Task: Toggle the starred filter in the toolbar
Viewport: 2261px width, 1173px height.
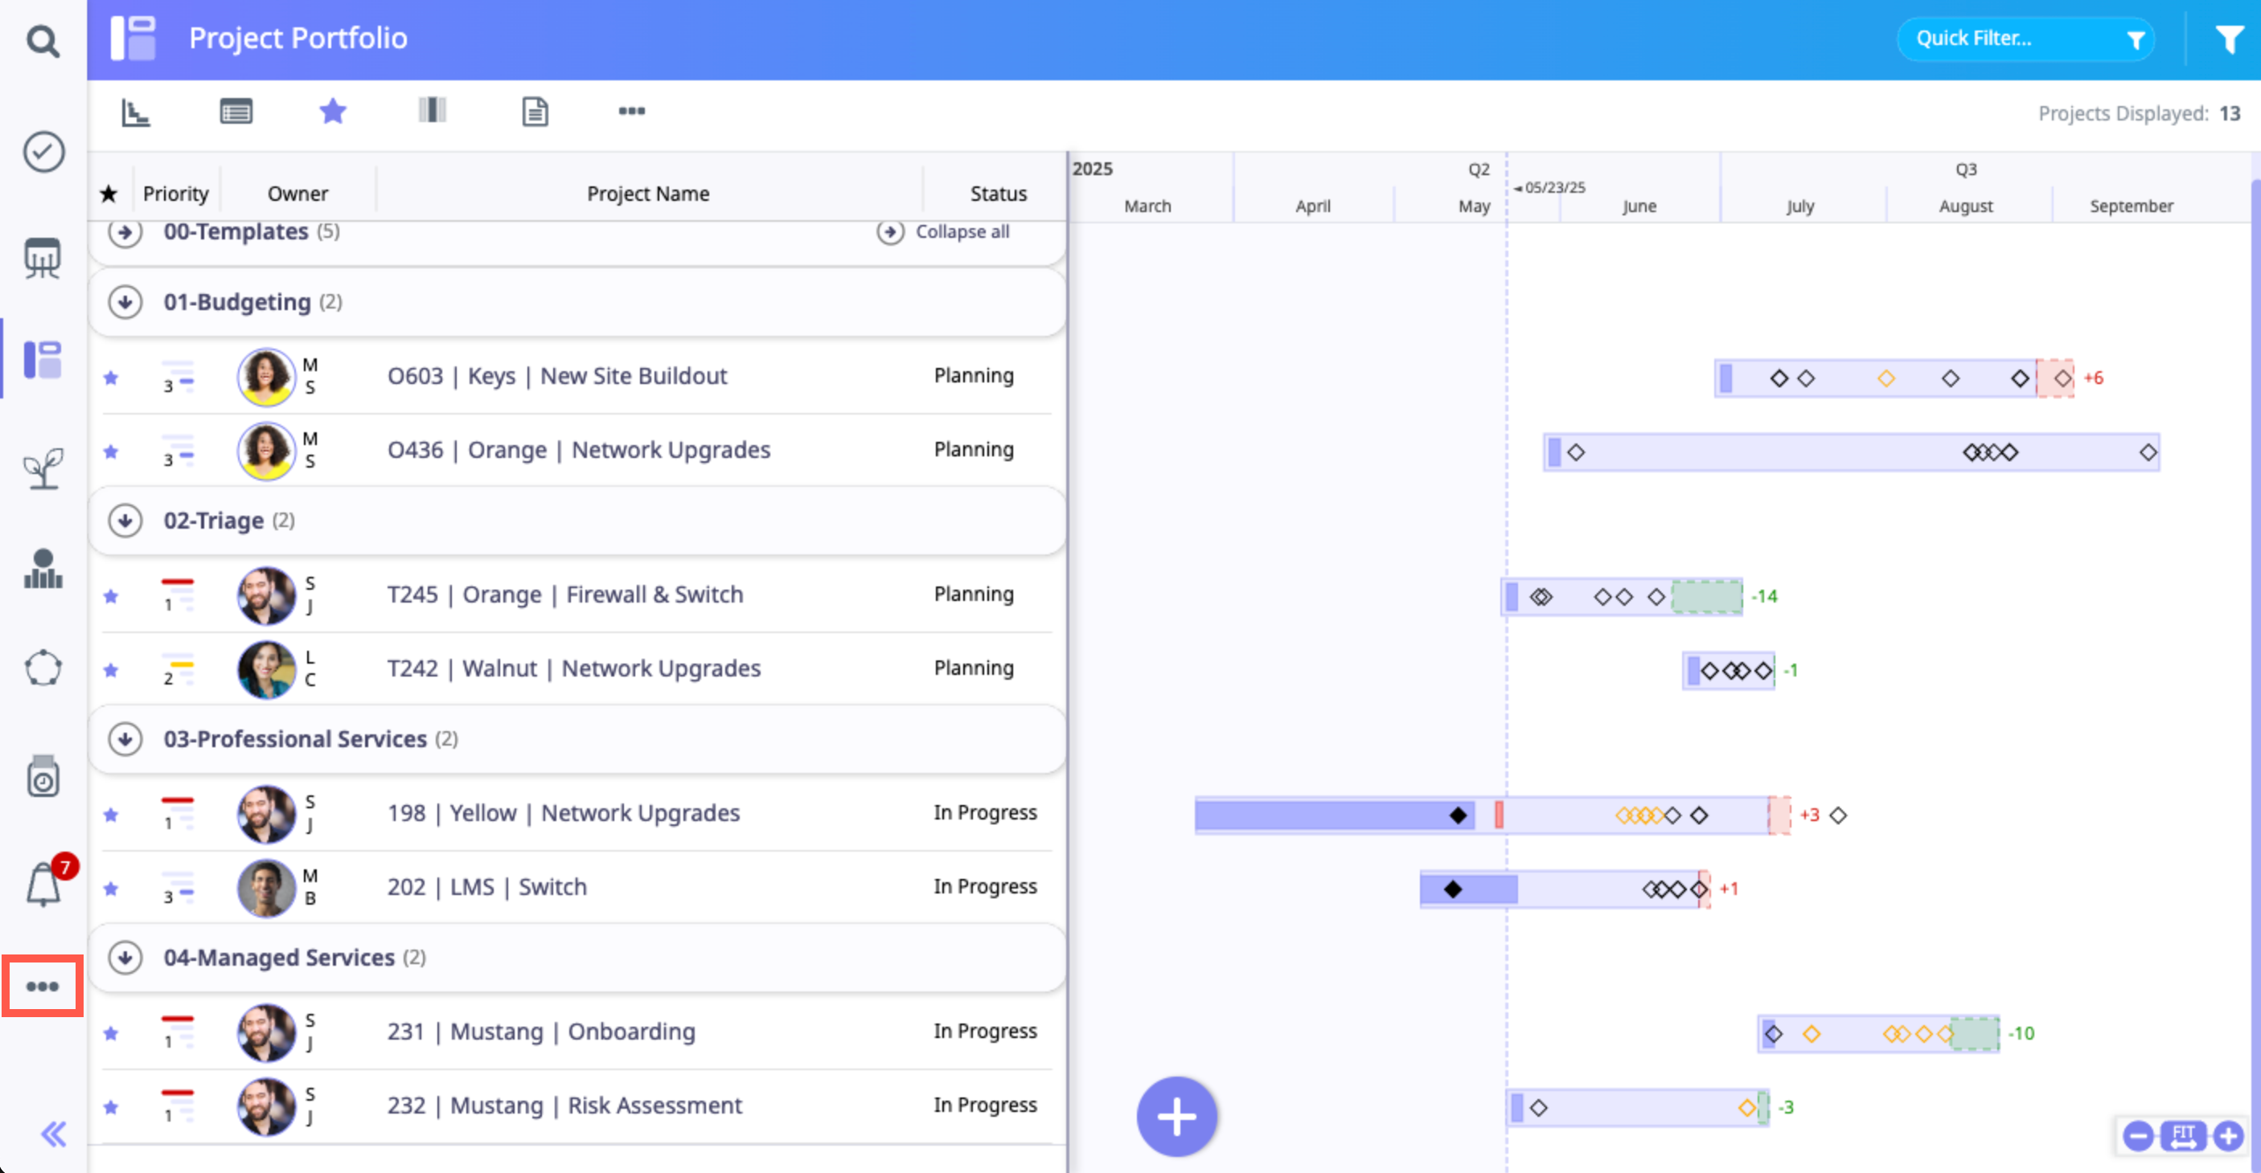Action: click(333, 111)
